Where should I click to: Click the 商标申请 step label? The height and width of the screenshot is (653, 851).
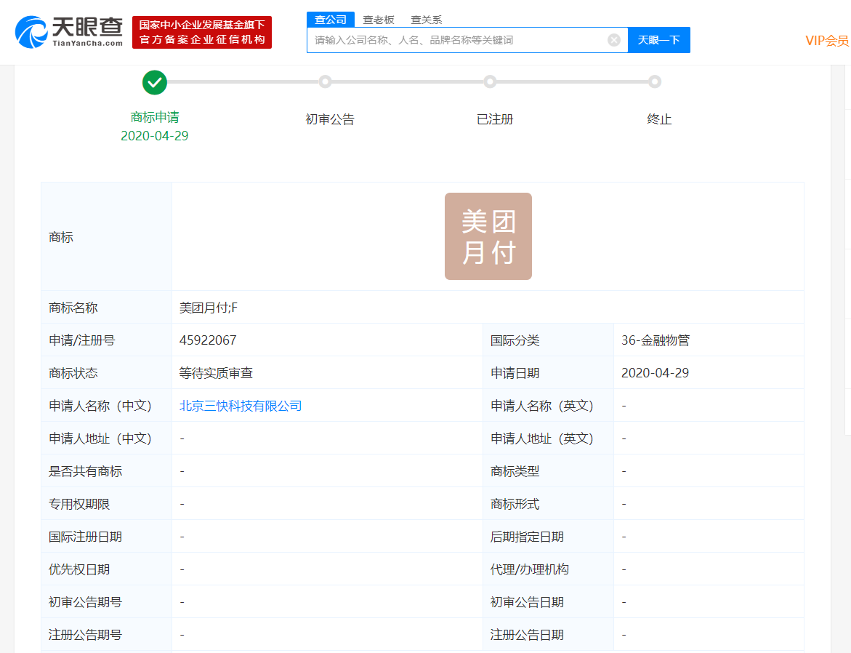(155, 117)
